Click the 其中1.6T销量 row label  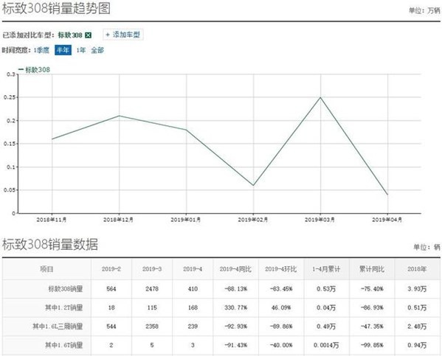[x=64, y=345]
